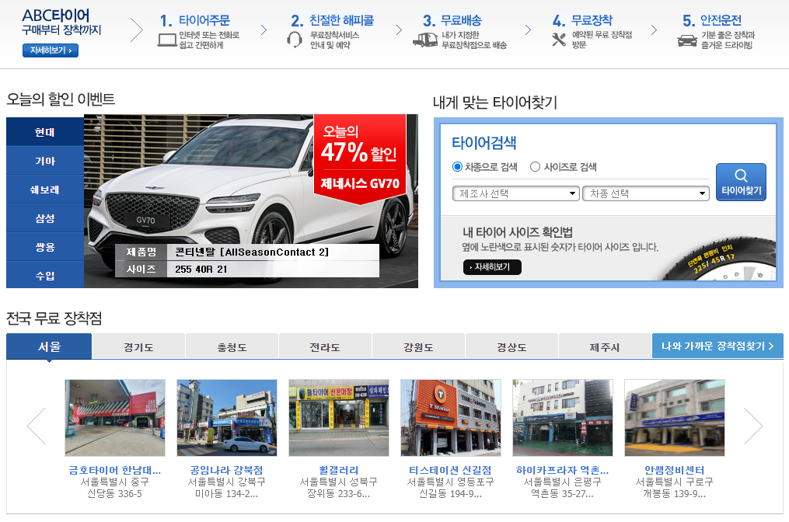This screenshot has height=522, width=789.
Task: Click the magnifier 타이어찾기 search button
Action: tap(742, 182)
